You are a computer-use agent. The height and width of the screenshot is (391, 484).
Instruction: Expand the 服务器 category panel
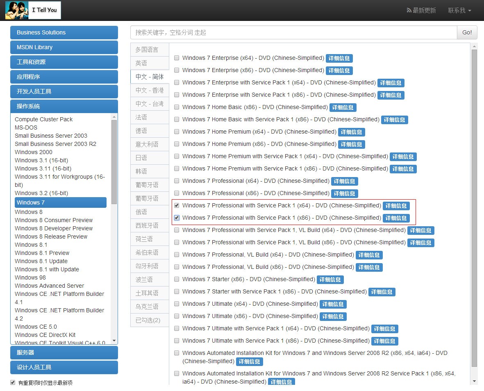tap(64, 352)
